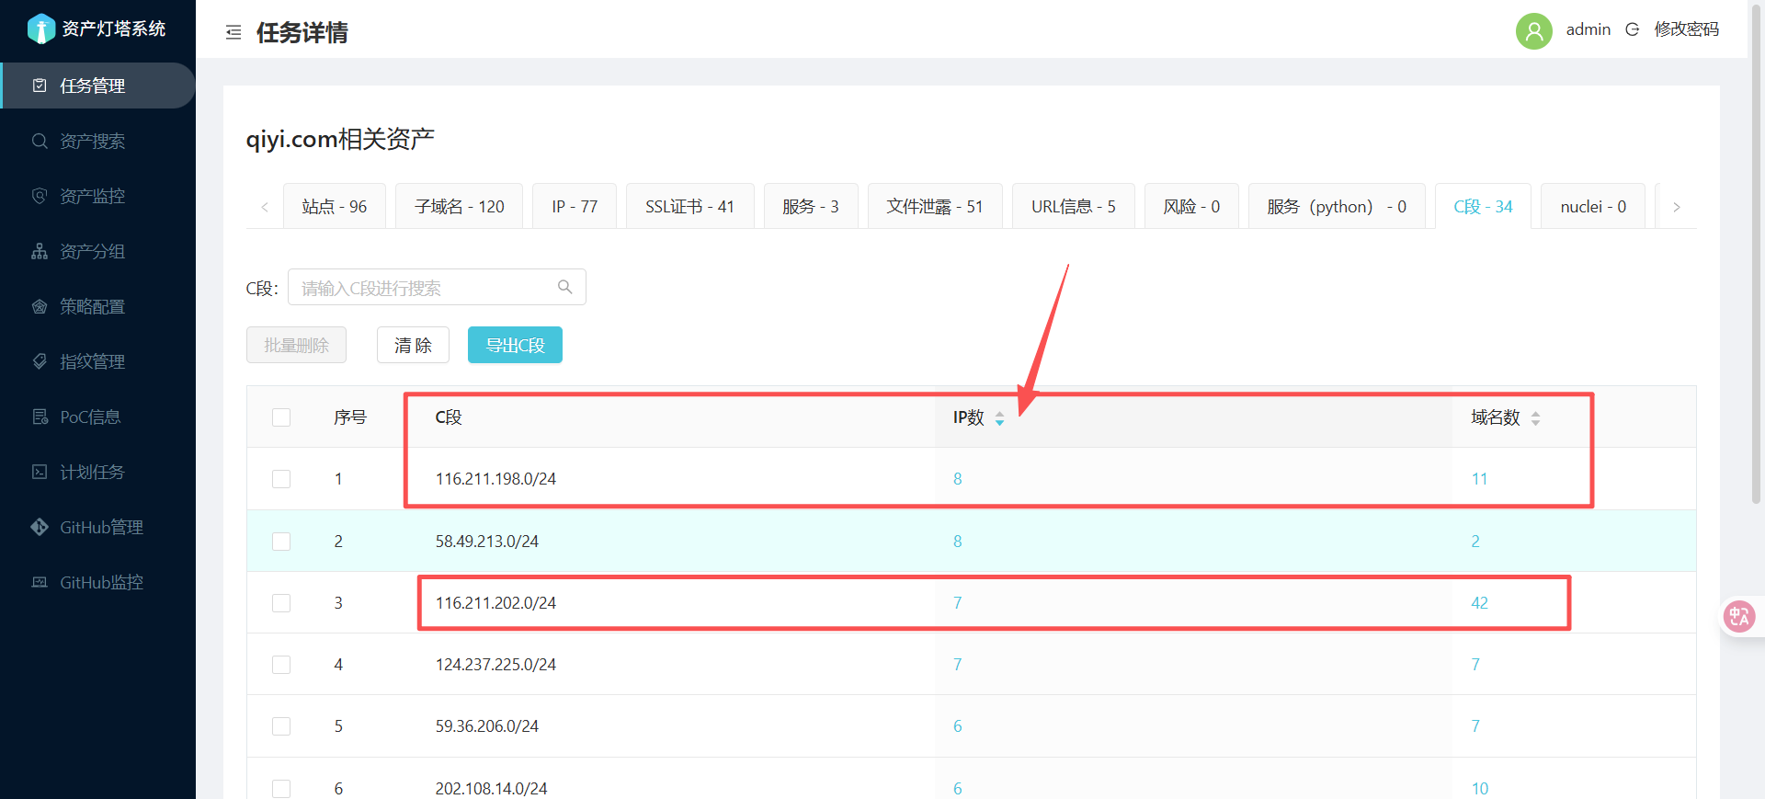Viewport: 1765px width, 799px height.
Task: Click the 导出C段 button
Action: 515,346
